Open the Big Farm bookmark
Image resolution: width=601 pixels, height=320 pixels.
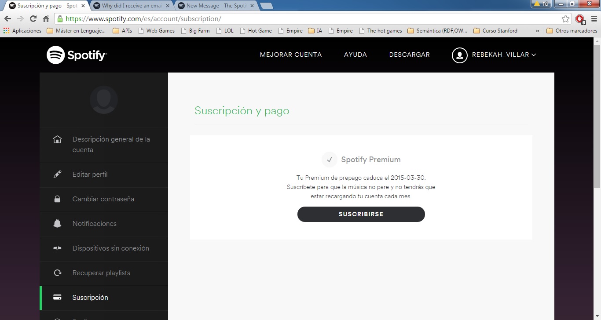(195, 31)
